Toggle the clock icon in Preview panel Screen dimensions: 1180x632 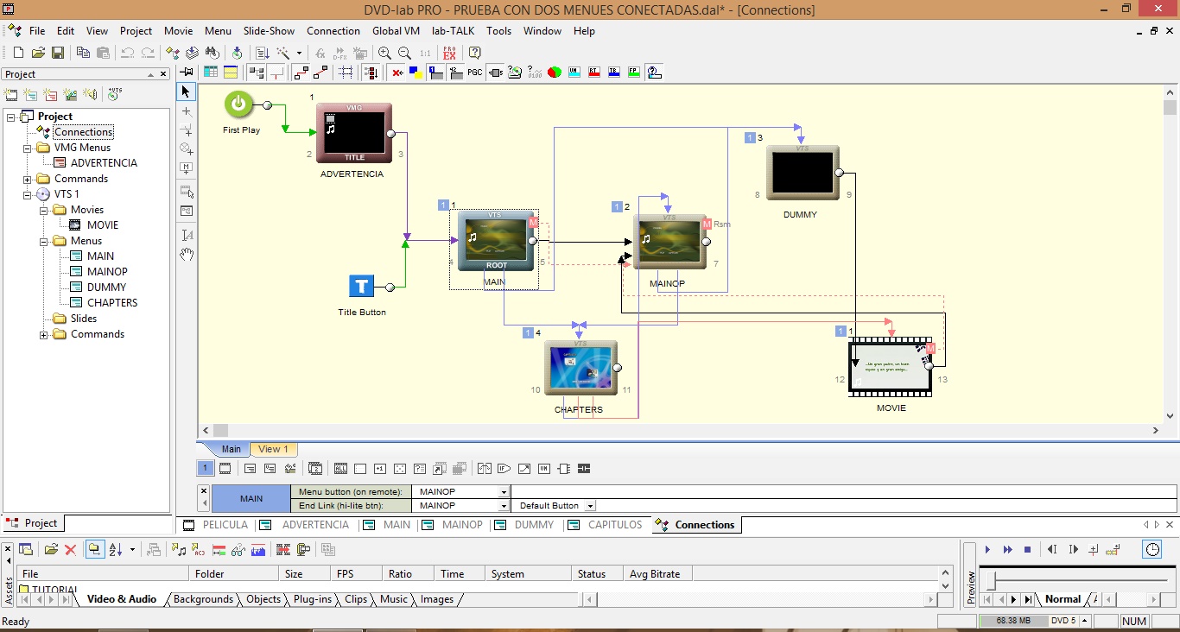(1152, 550)
